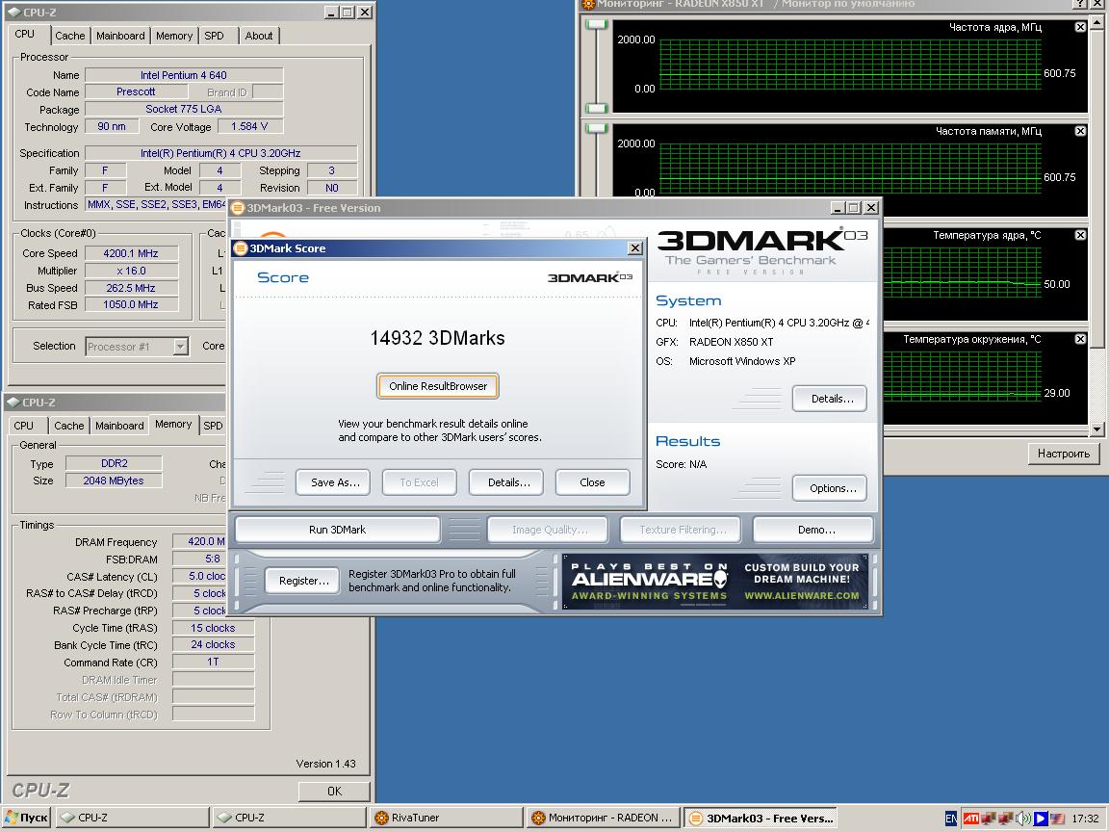This screenshot has height=832, width=1109.
Task: Click the Core Voltage value 1.584 V
Action: click(x=249, y=127)
